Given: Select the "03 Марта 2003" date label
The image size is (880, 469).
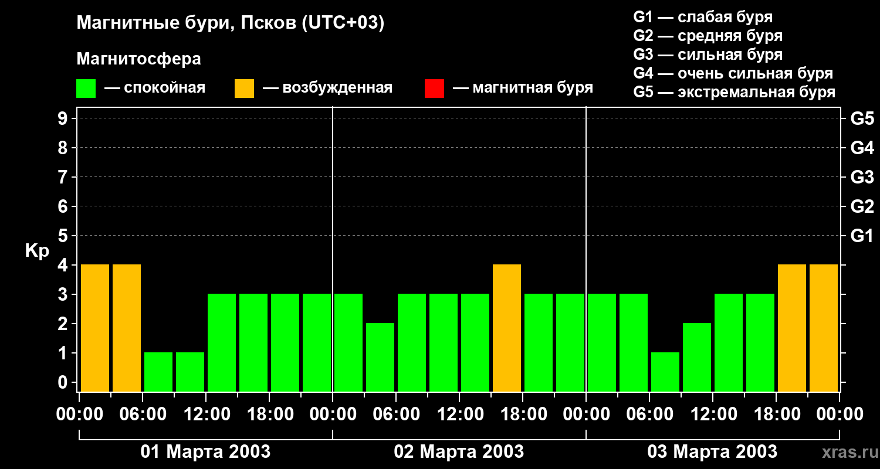Looking at the screenshot, I should pyautogui.click(x=712, y=451).
